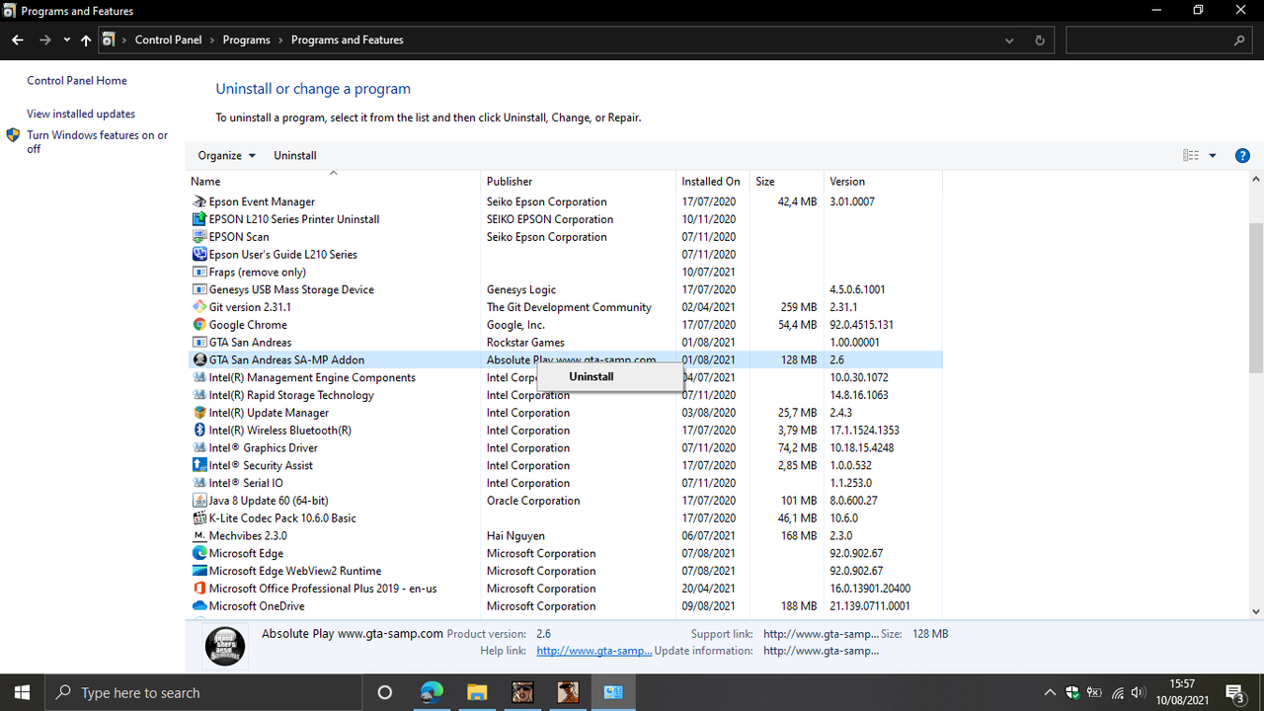Open the volume control in system tray
Viewport: 1264px width, 711px height.
tap(1139, 693)
